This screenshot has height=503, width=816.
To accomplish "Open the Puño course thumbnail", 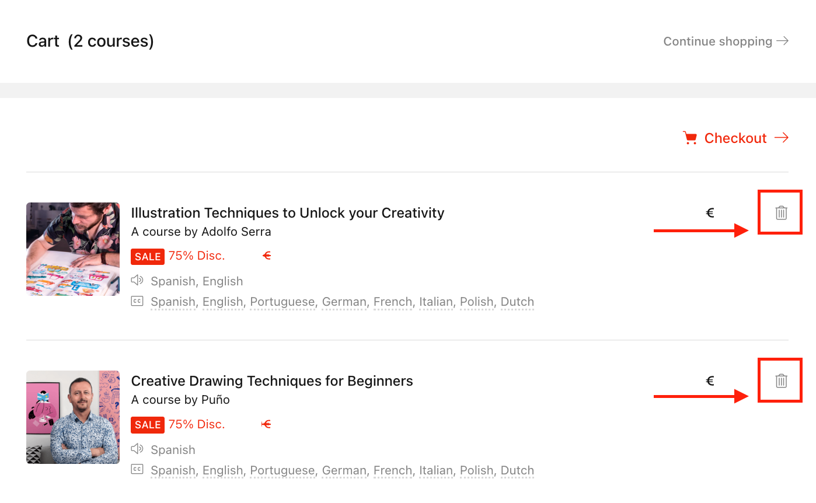I will [73, 417].
